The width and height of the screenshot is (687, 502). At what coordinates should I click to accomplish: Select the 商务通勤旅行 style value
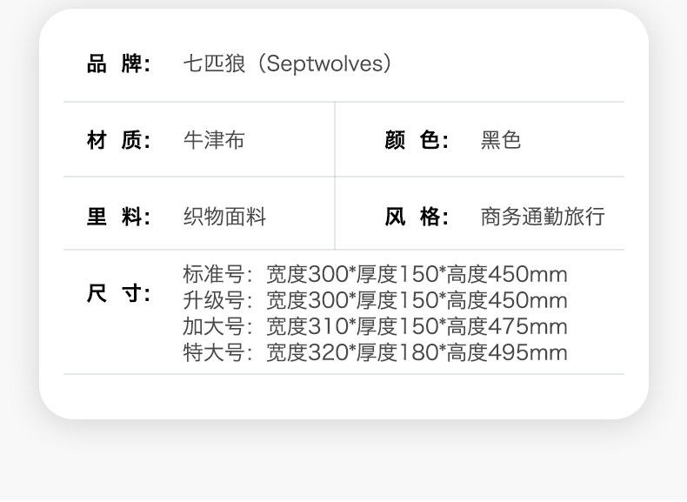543,217
